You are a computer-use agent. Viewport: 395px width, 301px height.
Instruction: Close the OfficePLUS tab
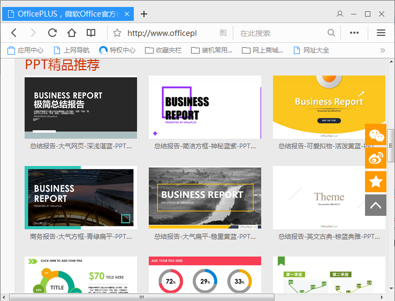tap(127, 14)
